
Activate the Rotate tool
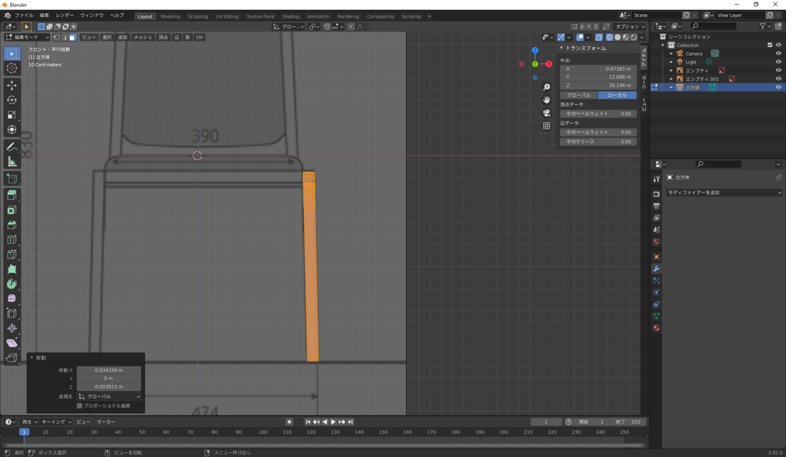(12, 100)
